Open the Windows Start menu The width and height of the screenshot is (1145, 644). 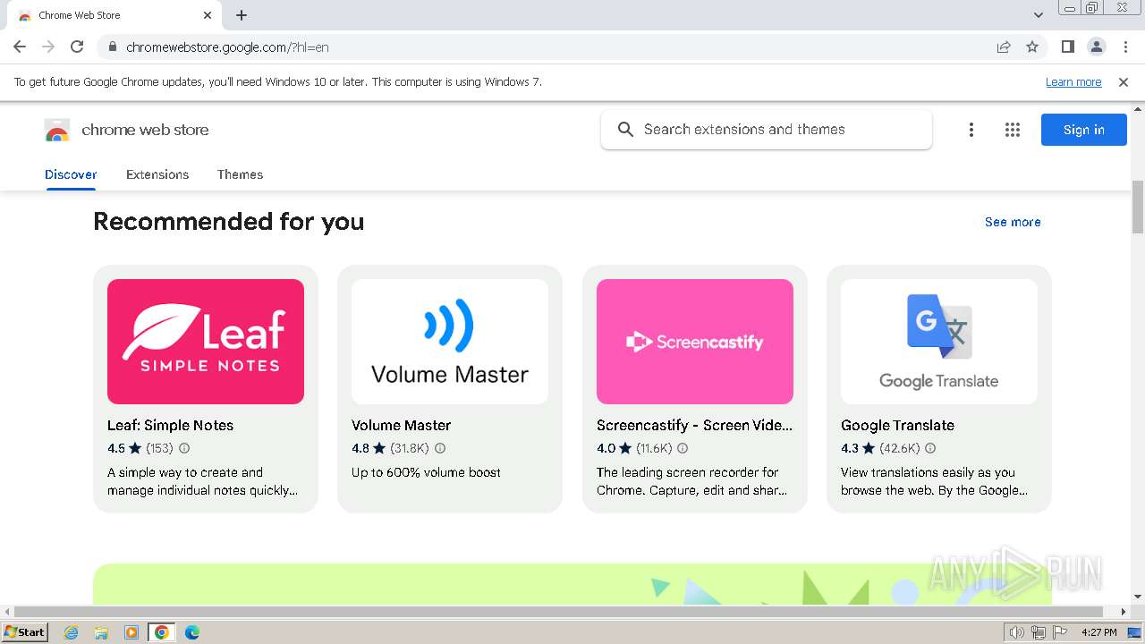click(24, 632)
